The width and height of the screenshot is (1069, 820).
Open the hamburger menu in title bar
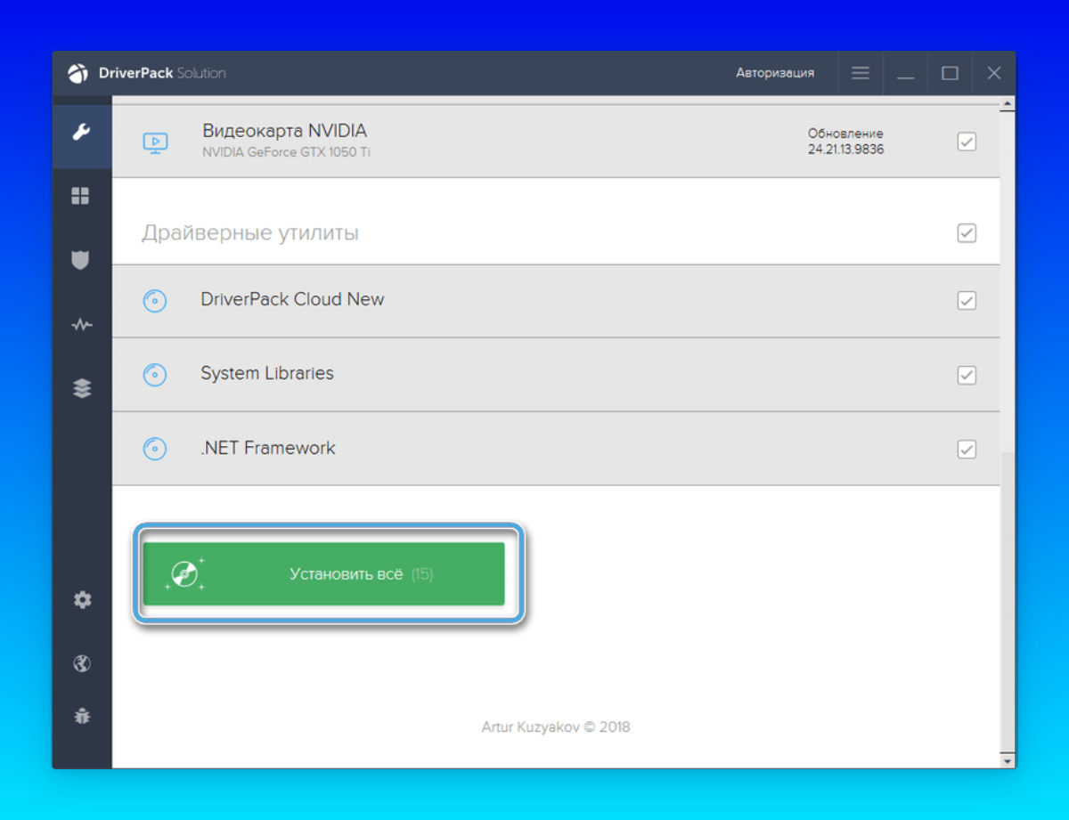tap(861, 73)
